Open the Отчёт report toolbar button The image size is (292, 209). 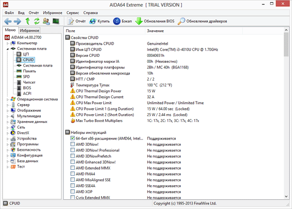tap(76, 21)
